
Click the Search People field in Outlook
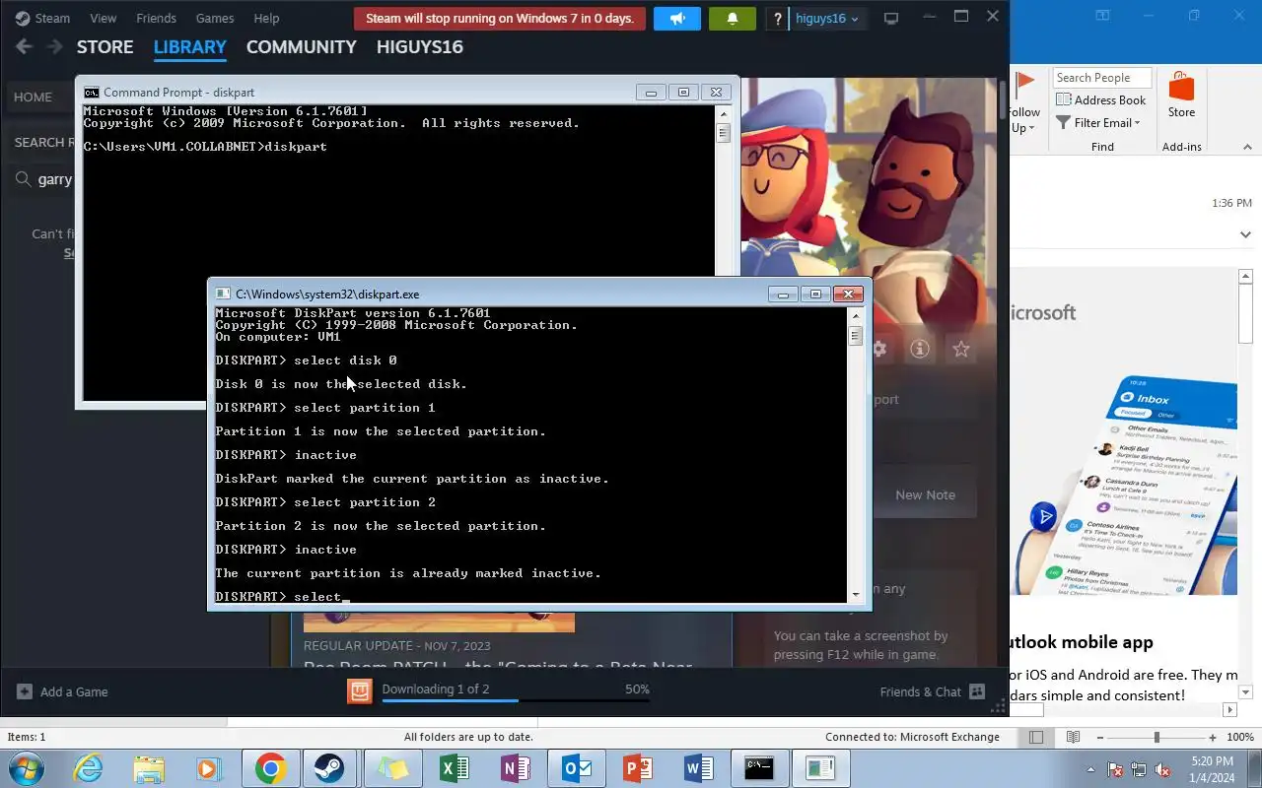coord(1102,78)
